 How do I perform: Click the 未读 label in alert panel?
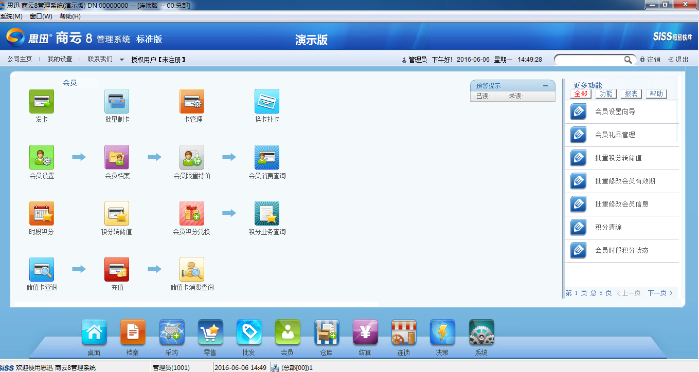(516, 96)
